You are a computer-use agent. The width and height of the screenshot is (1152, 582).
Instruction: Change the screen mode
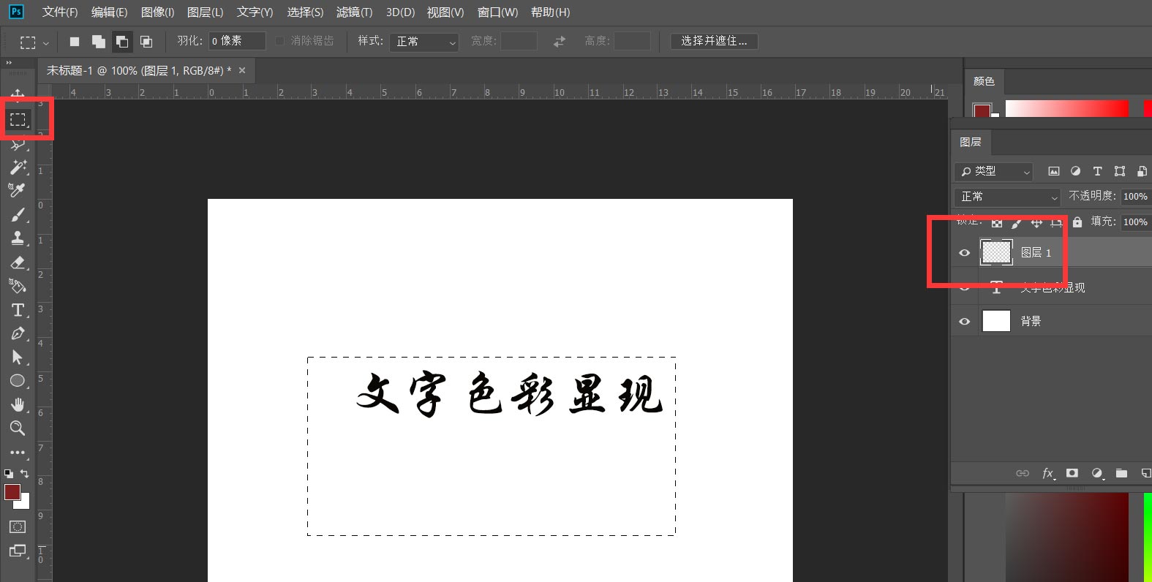tap(18, 551)
